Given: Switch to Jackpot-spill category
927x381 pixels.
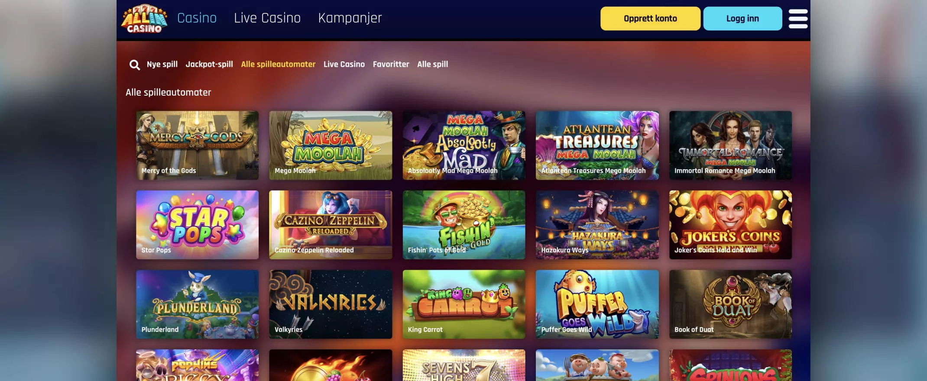Looking at the screenshot, I should point(209,64).
